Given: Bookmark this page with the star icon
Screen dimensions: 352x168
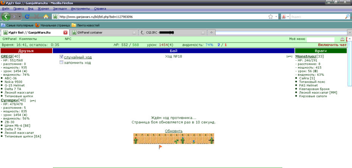Looking at the screenshot, I should coord(271,17).
